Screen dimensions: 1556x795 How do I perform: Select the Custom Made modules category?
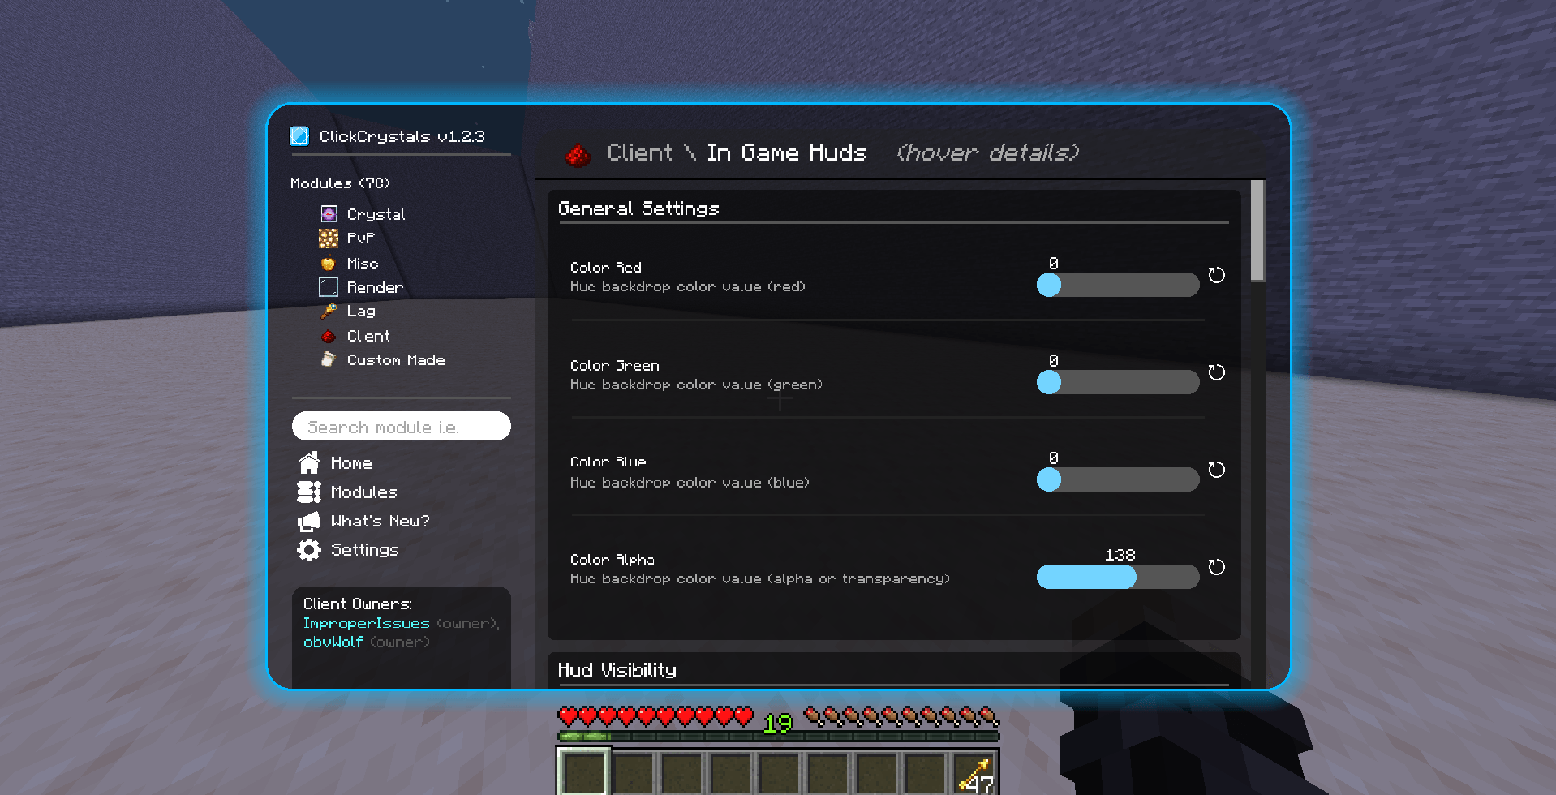[395, 360]
